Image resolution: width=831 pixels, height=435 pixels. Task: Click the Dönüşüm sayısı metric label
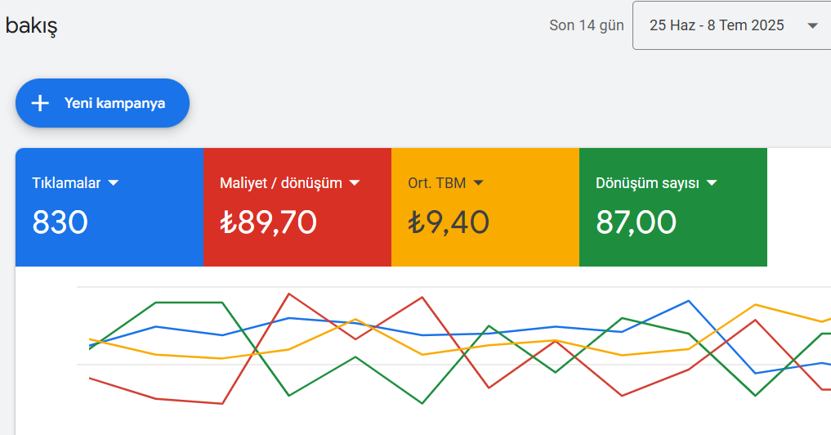coord(647,183)
